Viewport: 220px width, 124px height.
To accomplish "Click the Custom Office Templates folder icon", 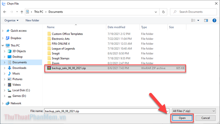I will pos(49,34).
